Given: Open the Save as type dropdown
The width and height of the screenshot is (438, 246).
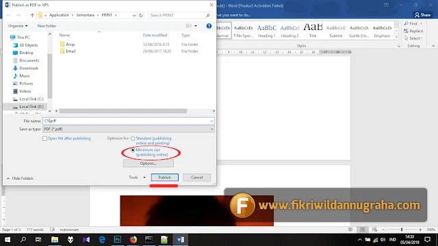Looking at the screenshot, I should [x=211, y=129].
